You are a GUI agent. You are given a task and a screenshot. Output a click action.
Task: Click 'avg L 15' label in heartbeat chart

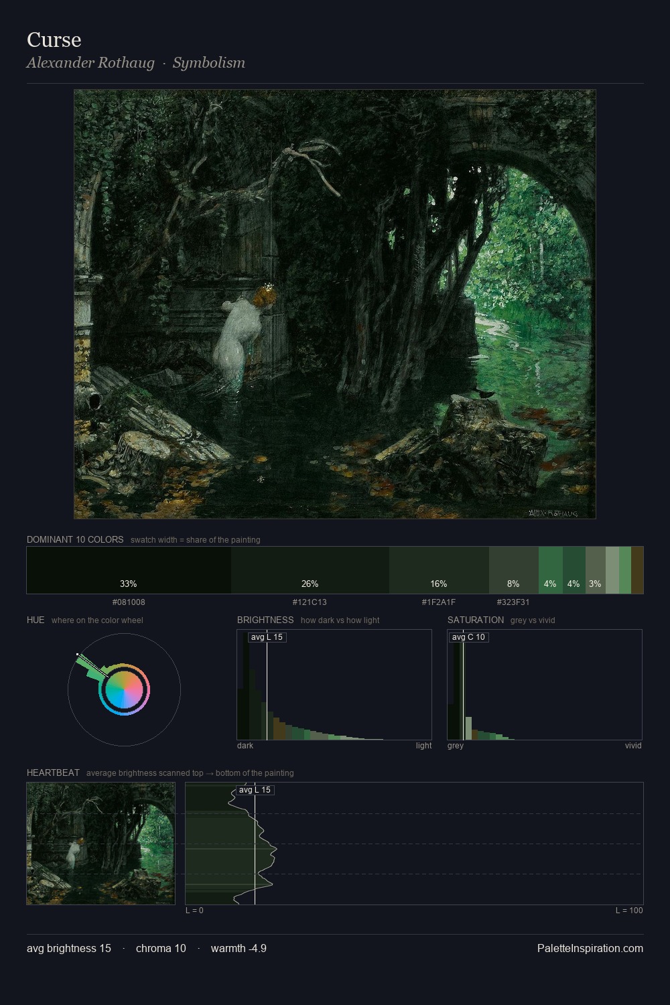[255, 790]
